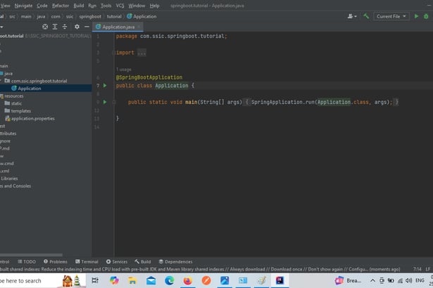Open the user account dropdown in toolbar
The width and height of the screenshot is (433, 288).
tap(352, 16)
